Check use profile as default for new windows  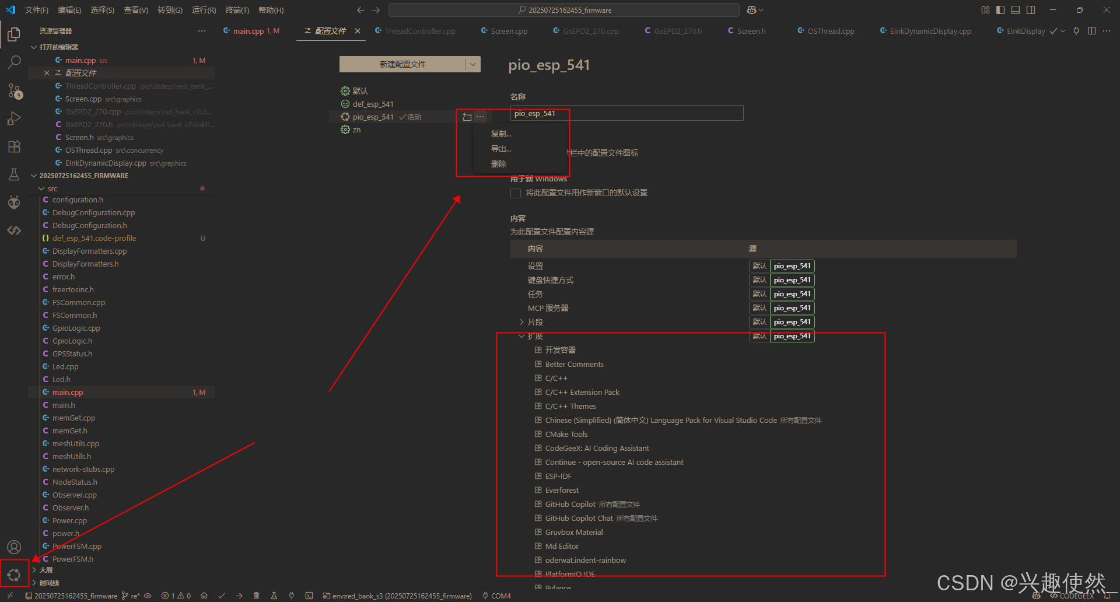tap(516, 193)
